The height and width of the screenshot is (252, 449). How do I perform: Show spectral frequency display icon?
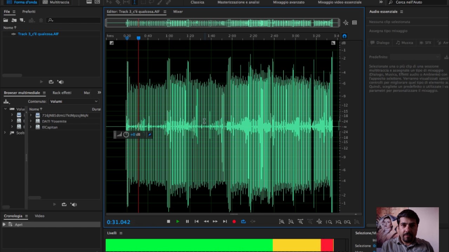[89, 2]
